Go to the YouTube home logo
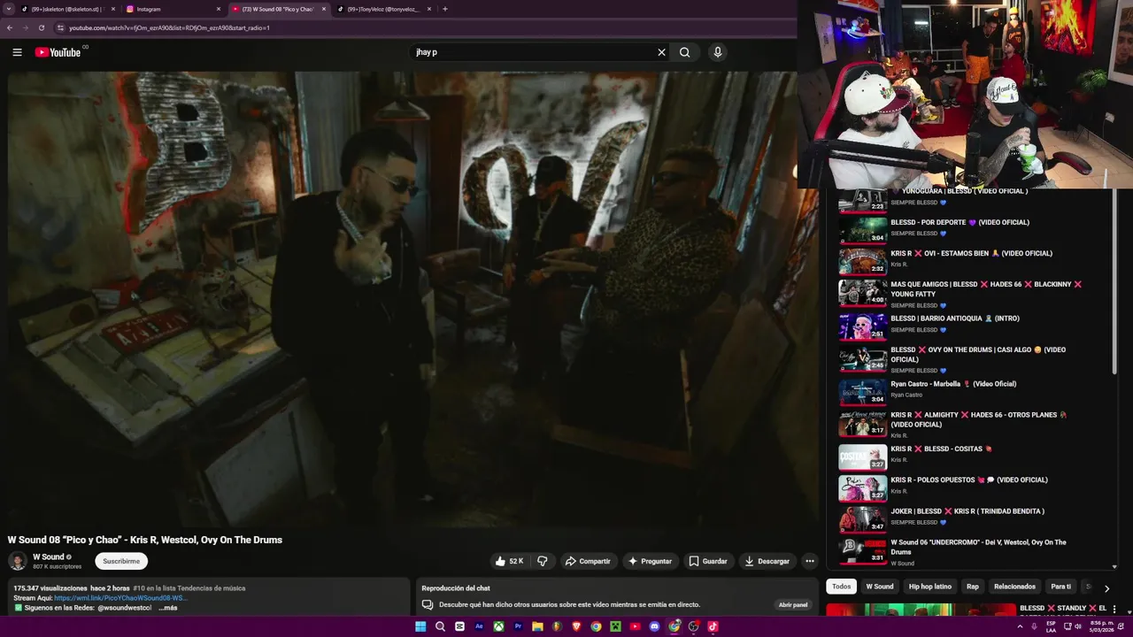This screenshot has height=637, width=1133. tap(58, 52)
